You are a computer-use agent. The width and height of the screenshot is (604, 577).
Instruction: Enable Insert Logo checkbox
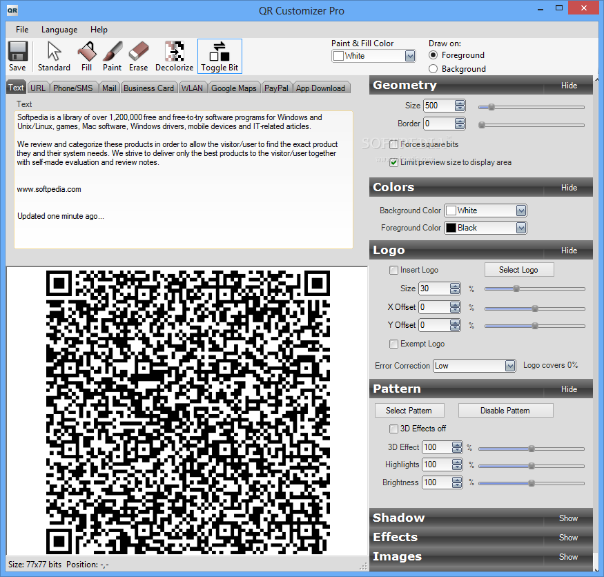pos(393,270)
